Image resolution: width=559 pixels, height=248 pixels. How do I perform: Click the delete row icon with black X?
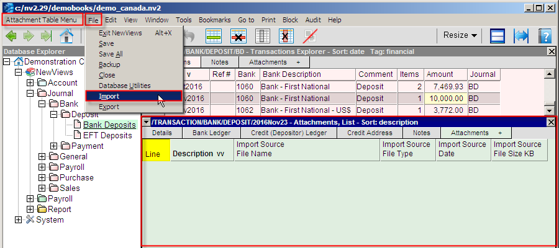tap(239, 35)
